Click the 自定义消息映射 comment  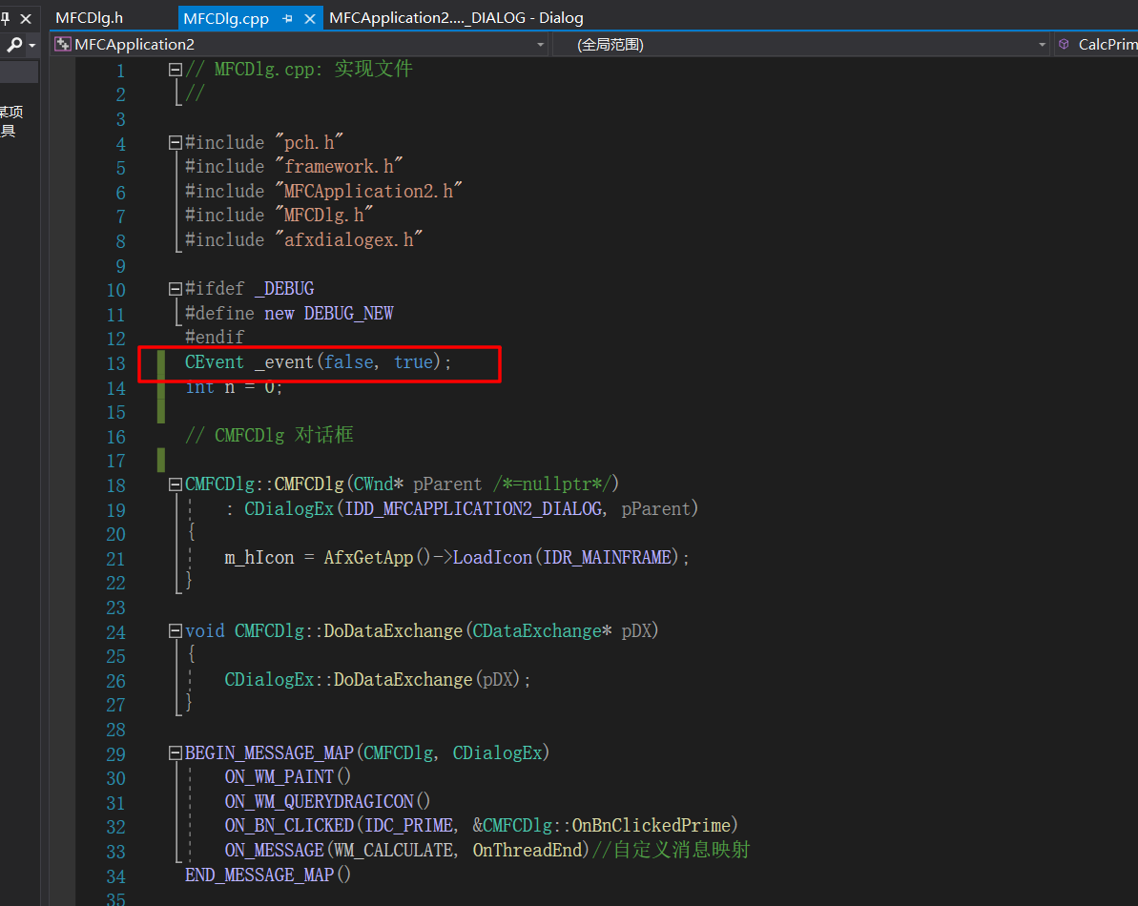click(x=672, y=850)
